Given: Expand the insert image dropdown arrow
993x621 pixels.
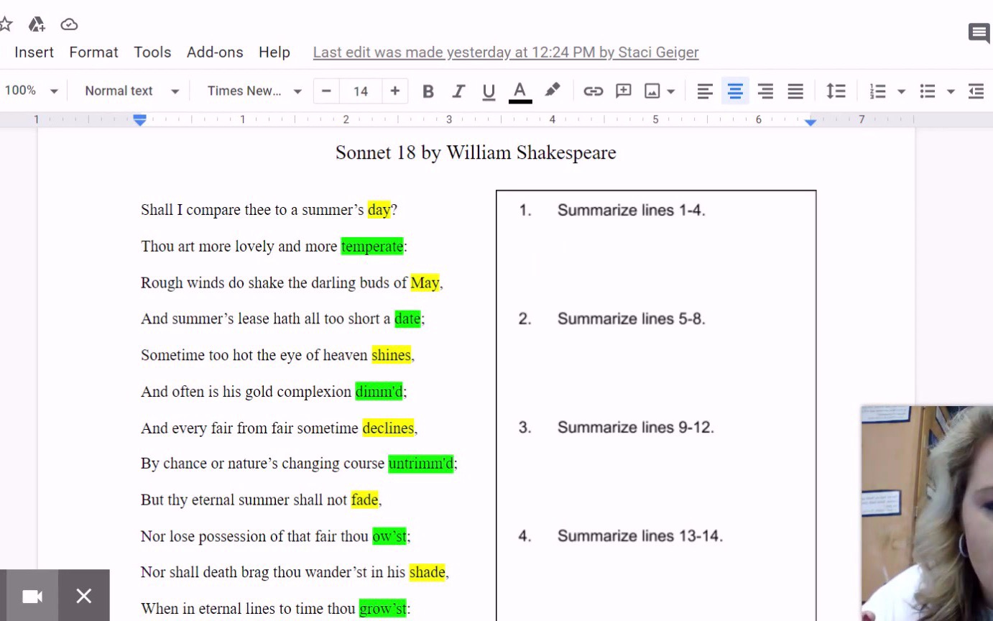Looking at the screenshot, I should click(x=671, y=92).
